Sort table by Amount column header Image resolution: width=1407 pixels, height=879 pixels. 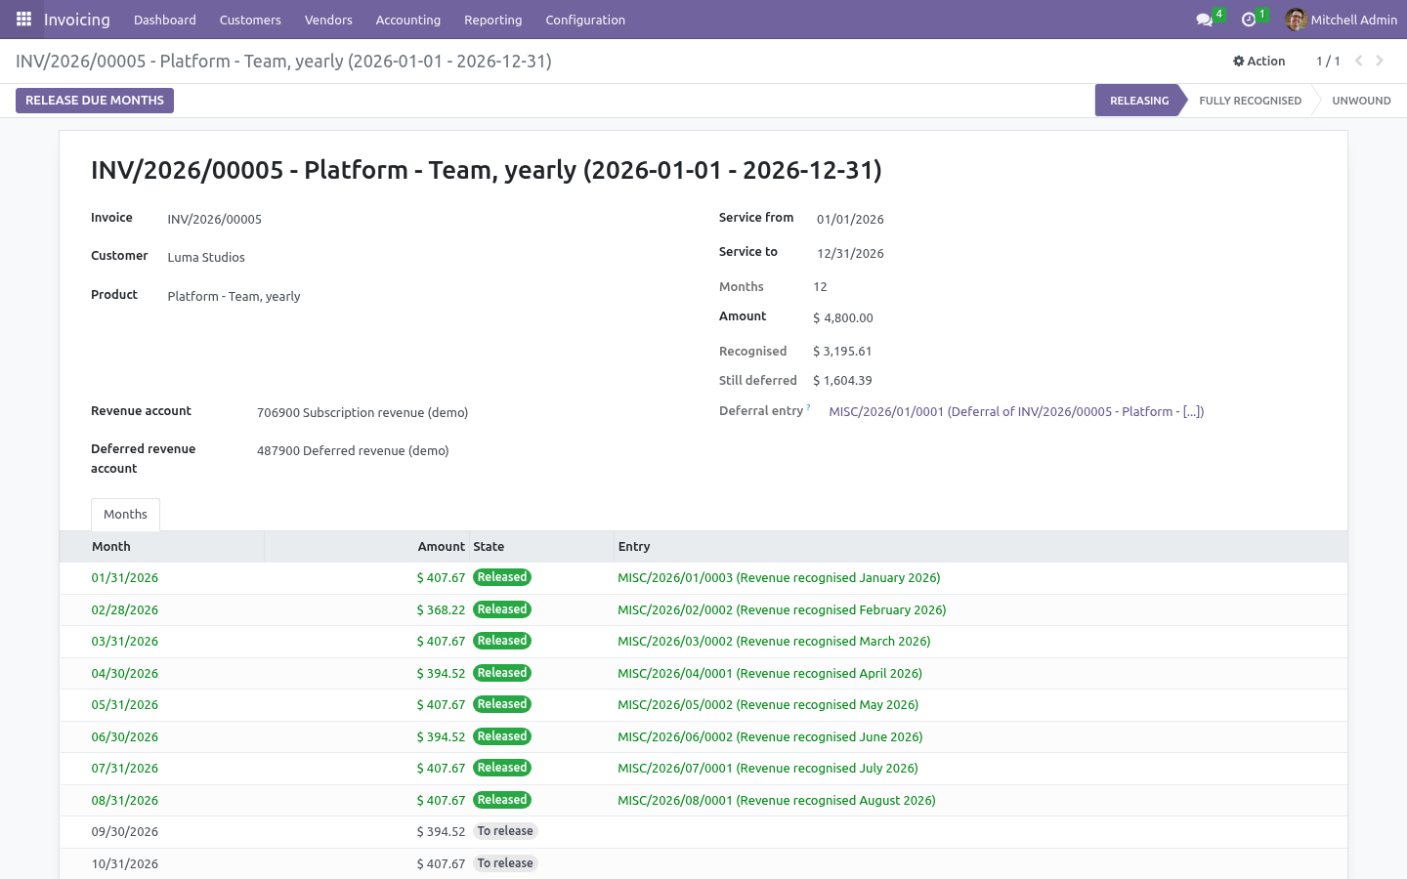click(x=366, y=547)
